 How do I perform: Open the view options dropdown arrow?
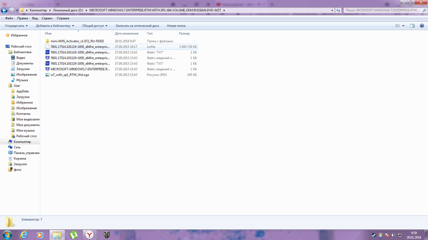pyautogui.click(x=403, y=26)
